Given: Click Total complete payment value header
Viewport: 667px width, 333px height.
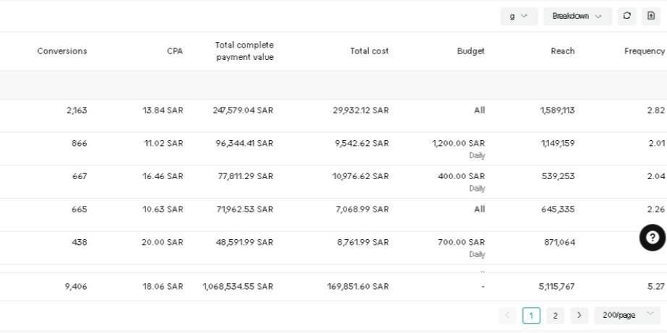Looking at the screenshot, I should (245, 51).
